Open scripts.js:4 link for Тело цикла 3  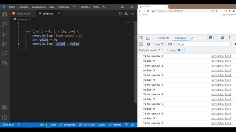221,85
